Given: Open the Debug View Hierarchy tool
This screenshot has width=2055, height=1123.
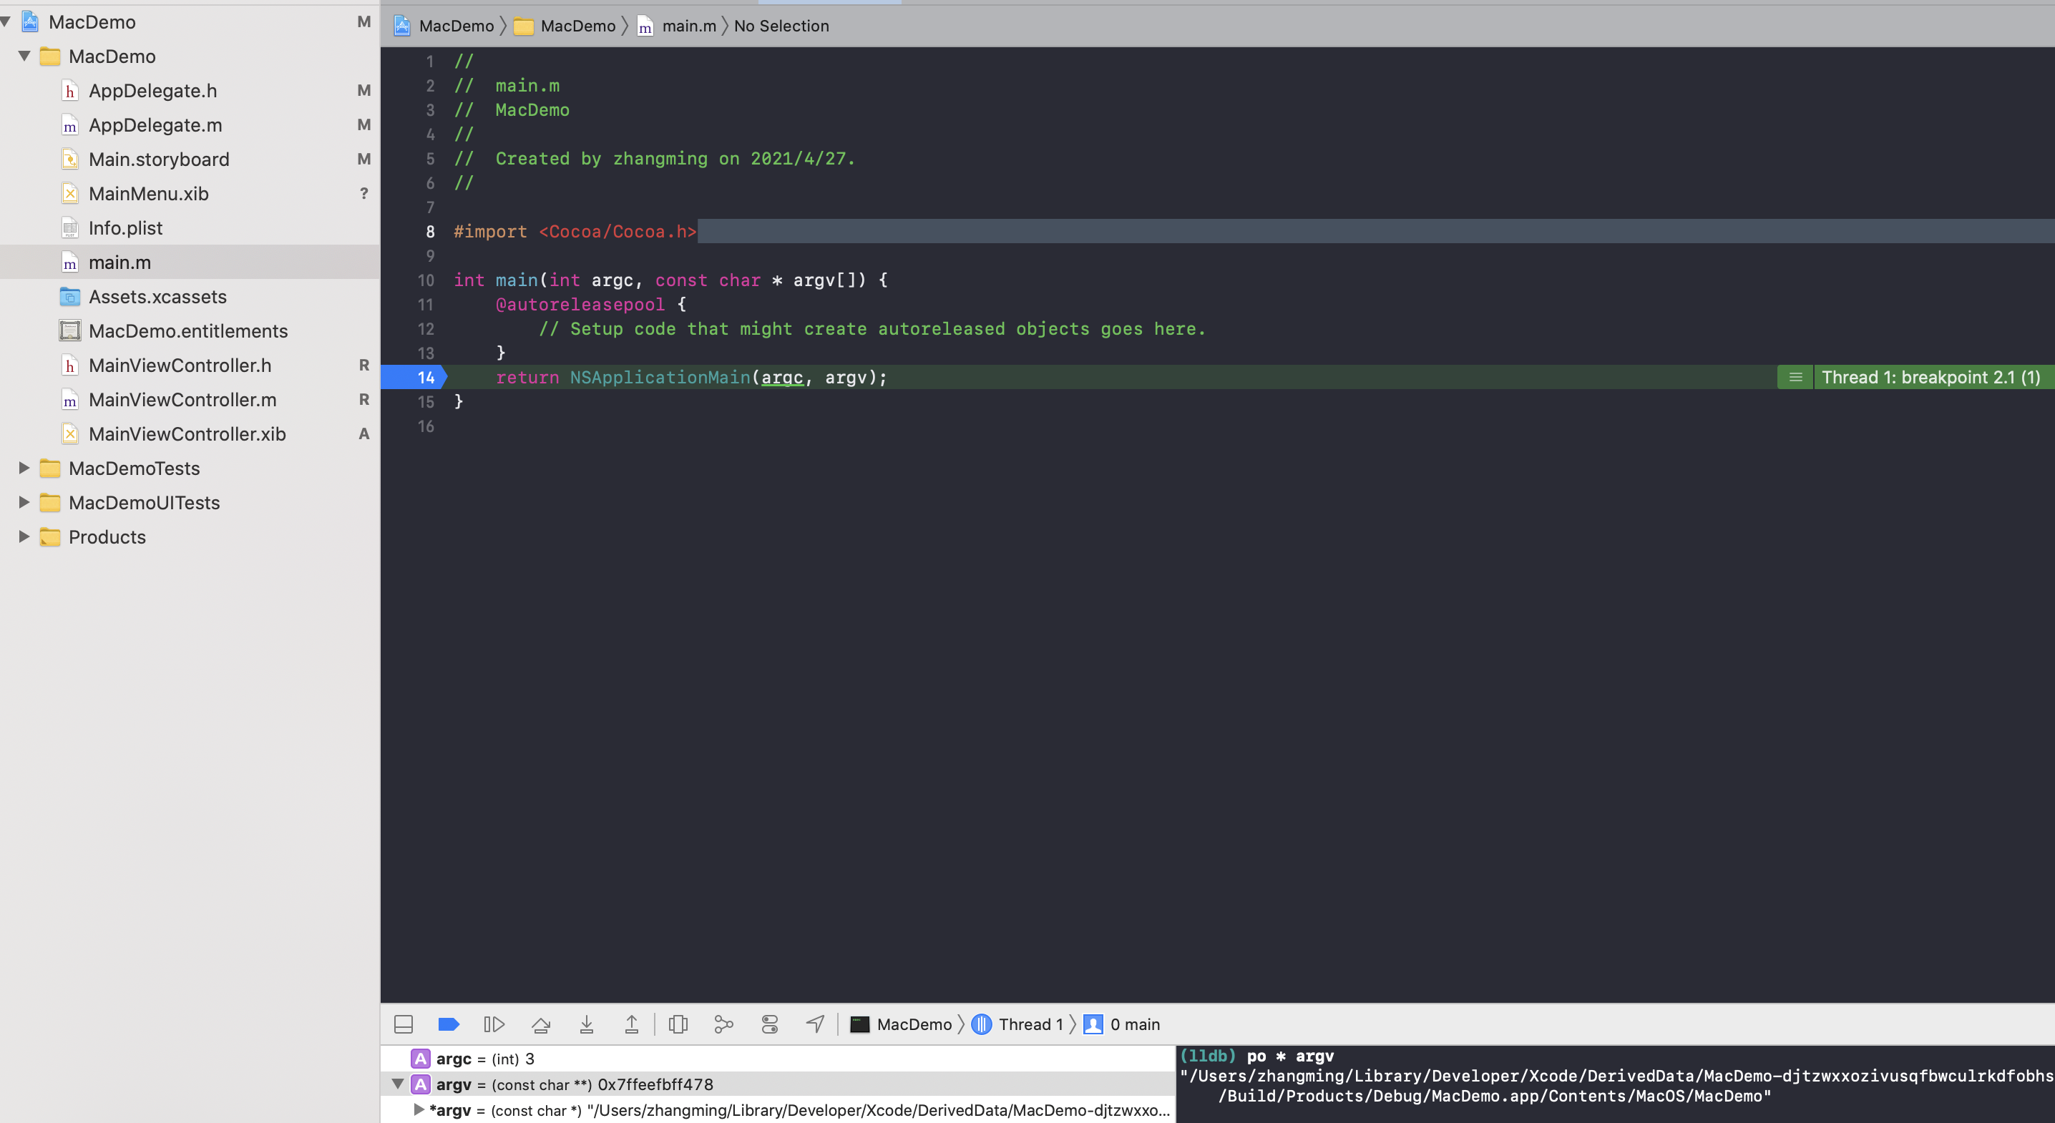Looking at the screenshot, I should point(678,1024).
